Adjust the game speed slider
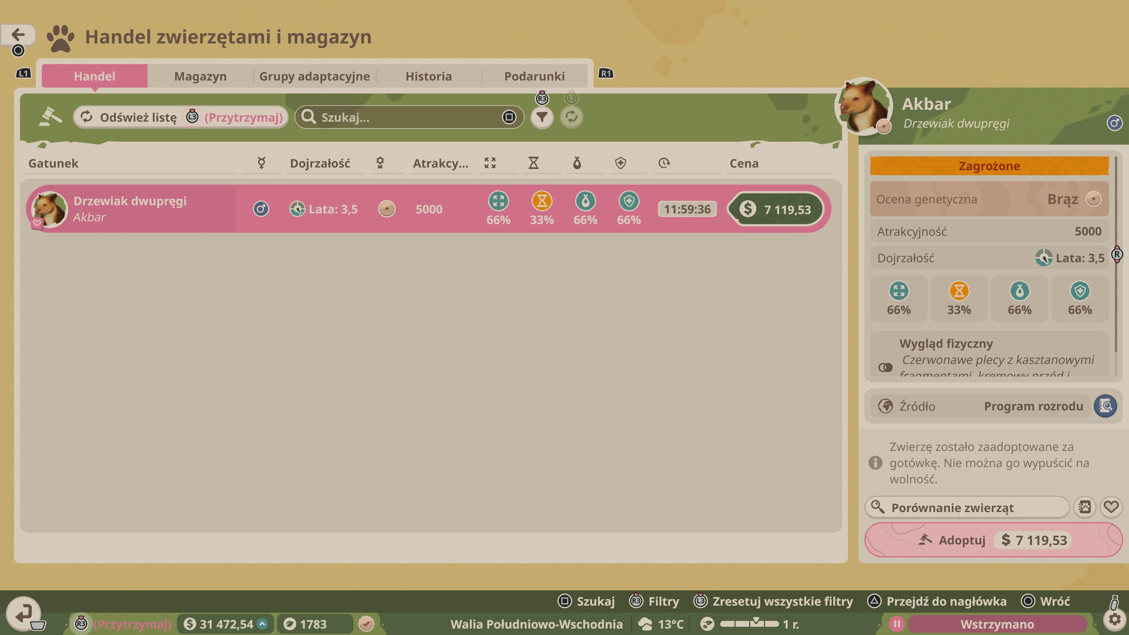The height and width of the screenshot is (635, 1129). click(x=749, y=623)
